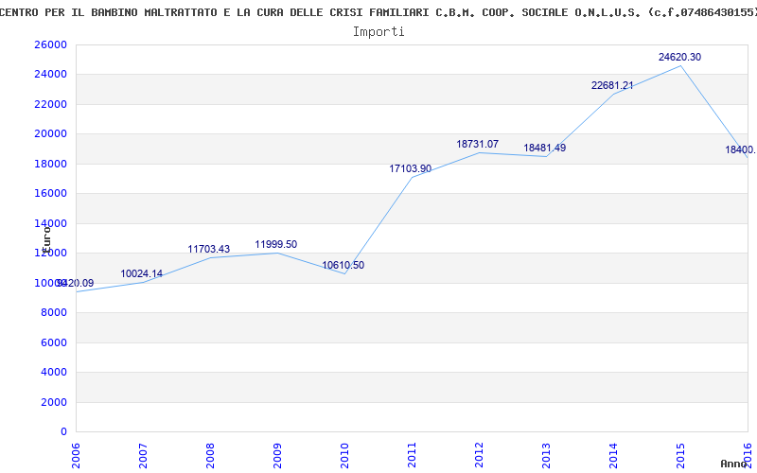Click the 'Anno' axis title

pyautogui.click(x=734, y=464)
